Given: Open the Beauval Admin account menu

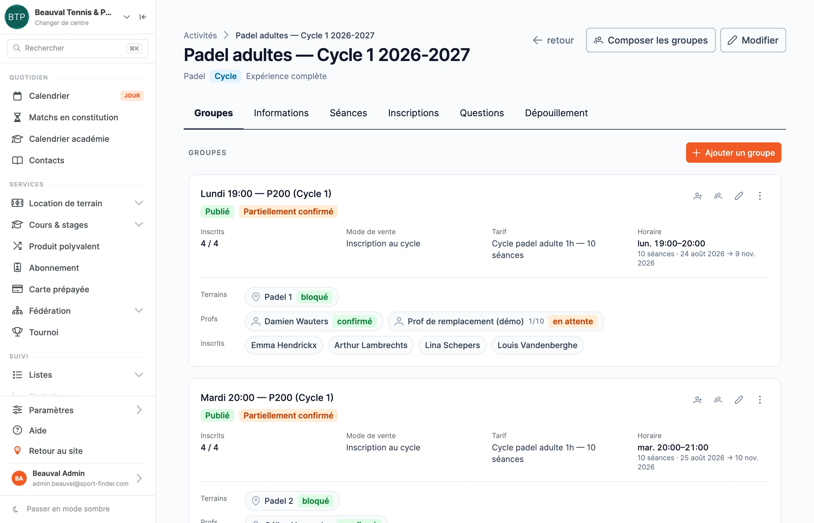Looking at the screenshot, I should pos(77,478).
